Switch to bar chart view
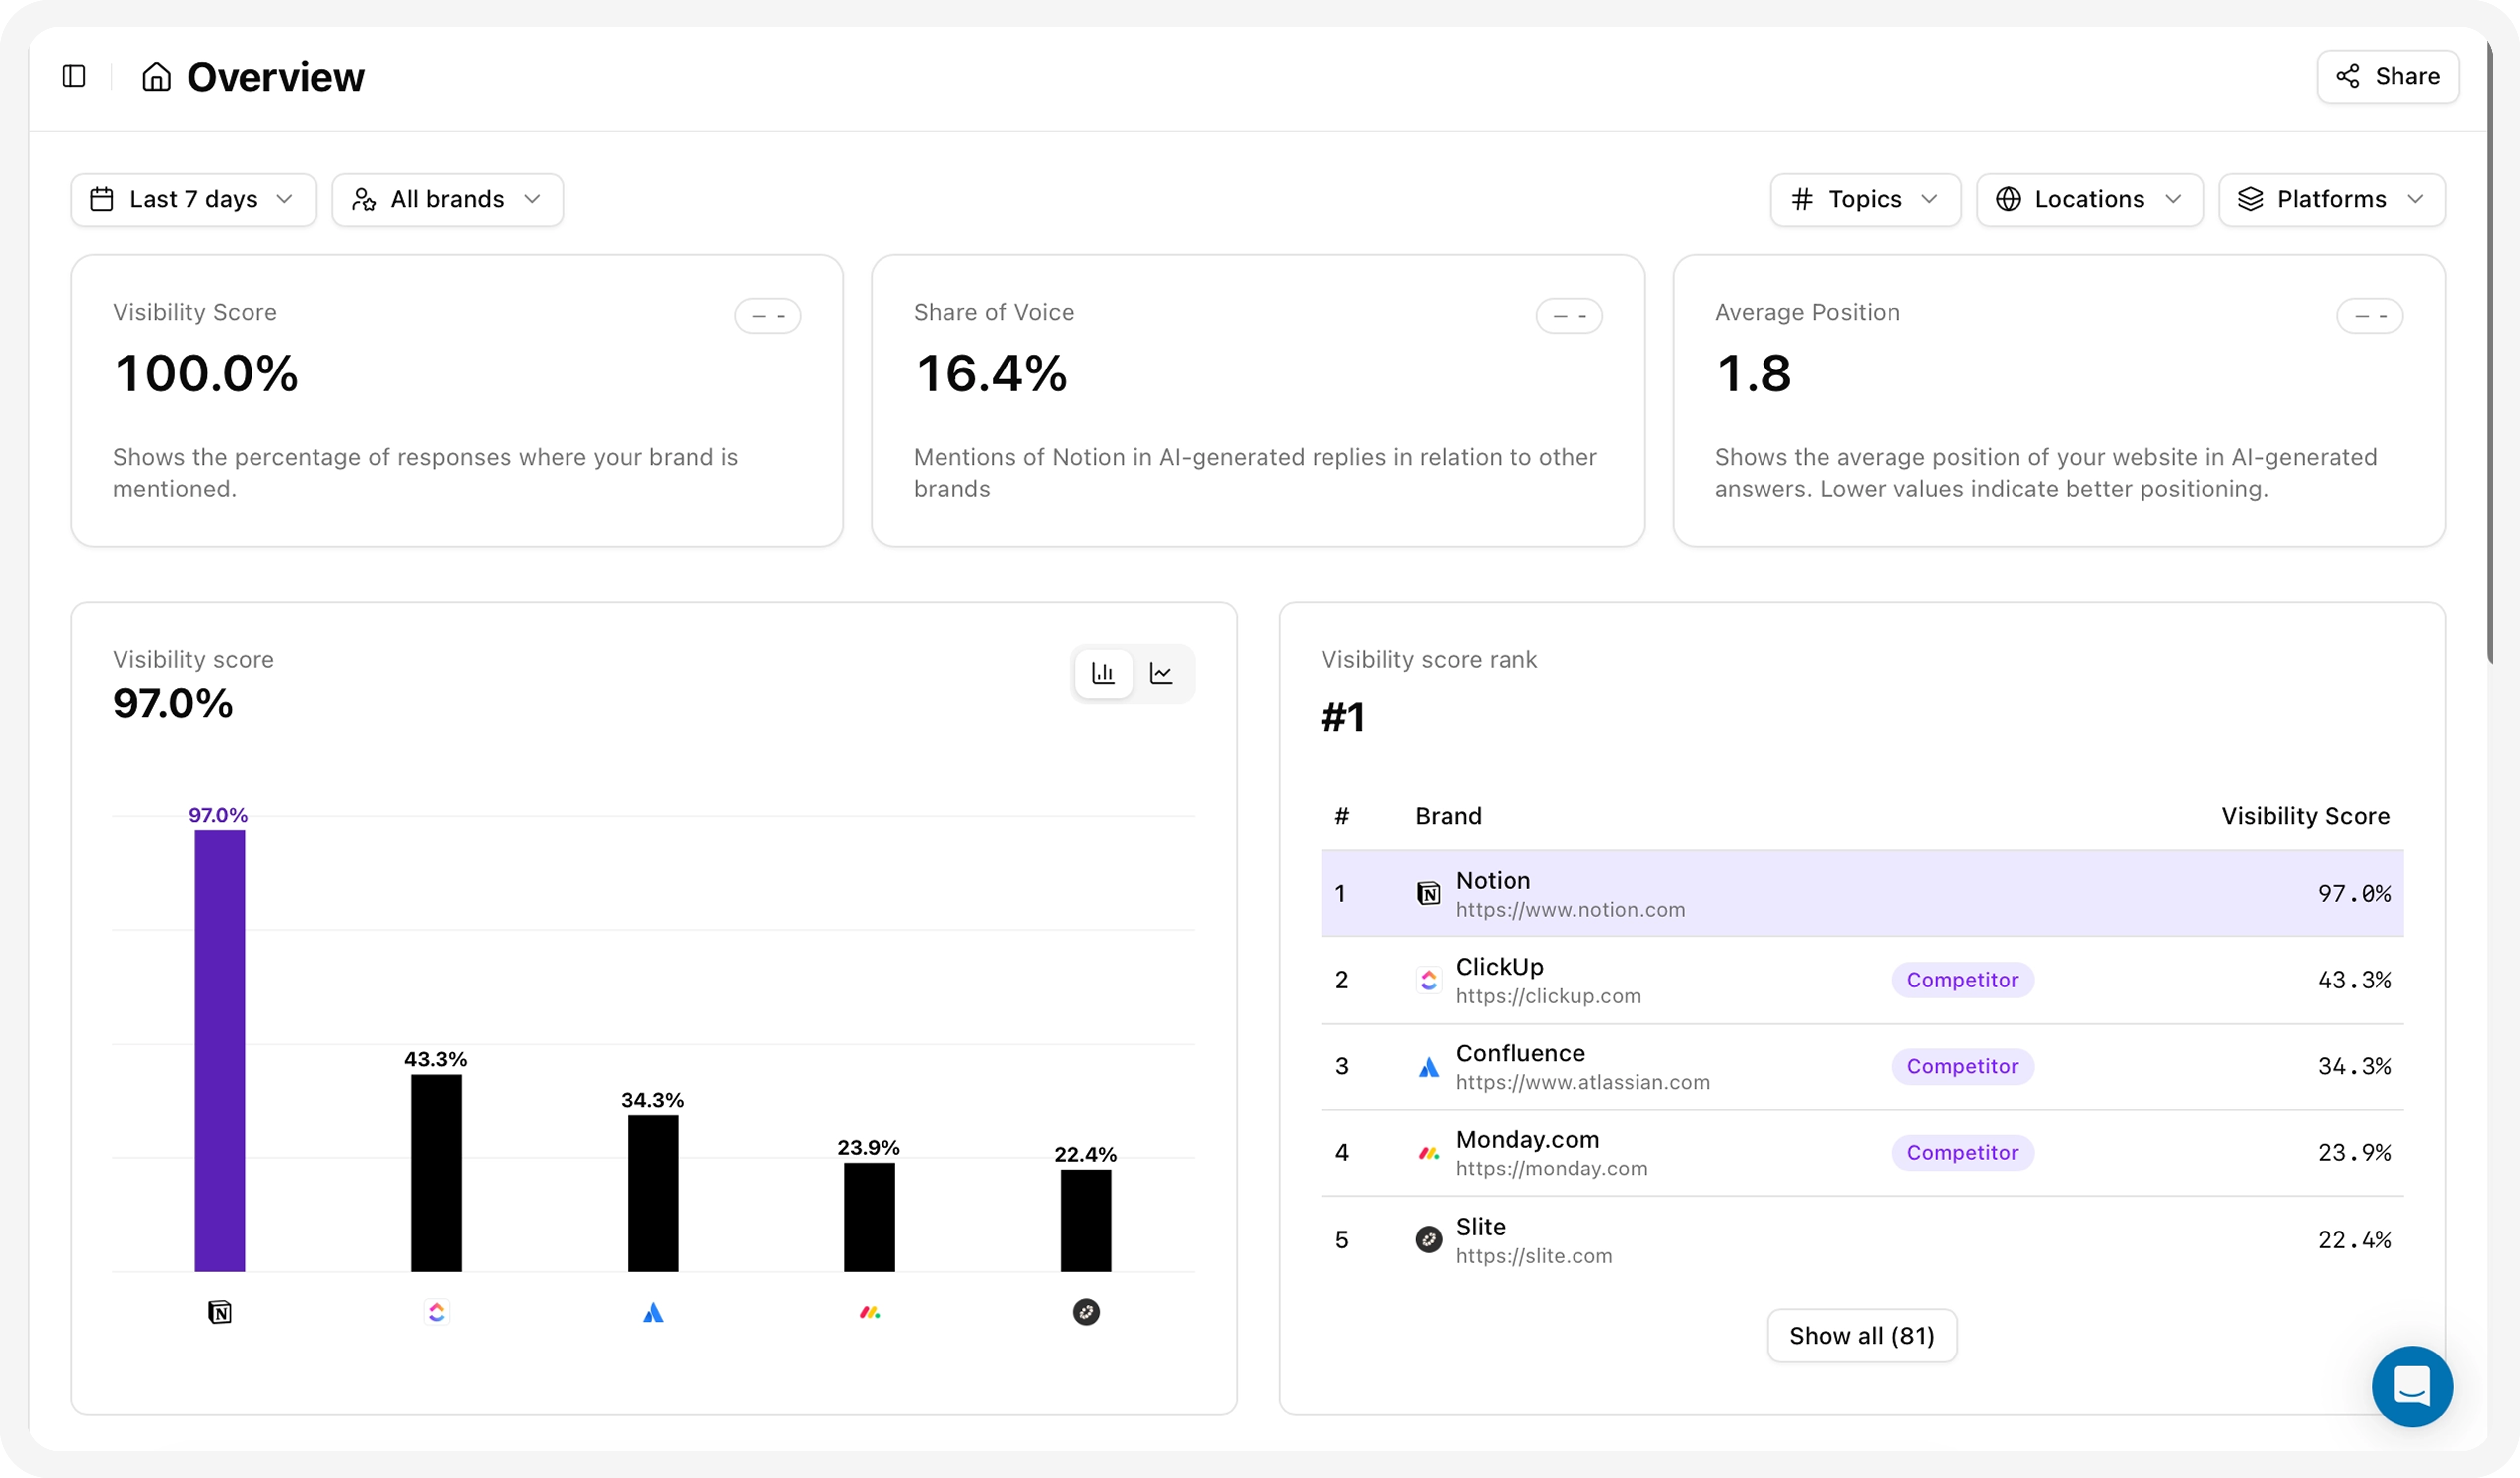The height and width of the screenshot is (1478, 2520). pyautogui.click(x=1103, y=673)
